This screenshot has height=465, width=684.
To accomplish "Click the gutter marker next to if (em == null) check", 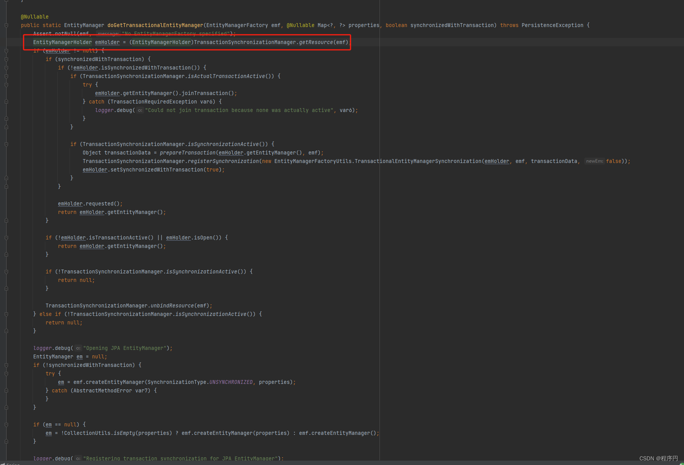I will tap(6, 424).
